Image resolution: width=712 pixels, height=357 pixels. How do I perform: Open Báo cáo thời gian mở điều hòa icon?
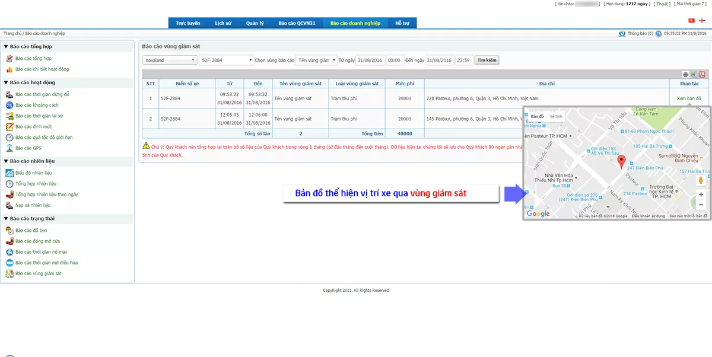pyautogui.click(x=9, y=262)
